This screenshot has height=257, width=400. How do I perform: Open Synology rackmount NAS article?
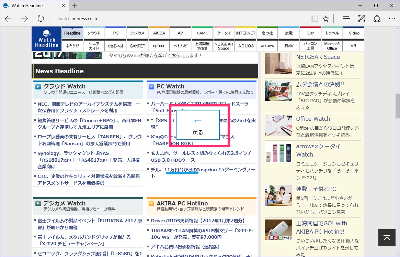(89, 160)
